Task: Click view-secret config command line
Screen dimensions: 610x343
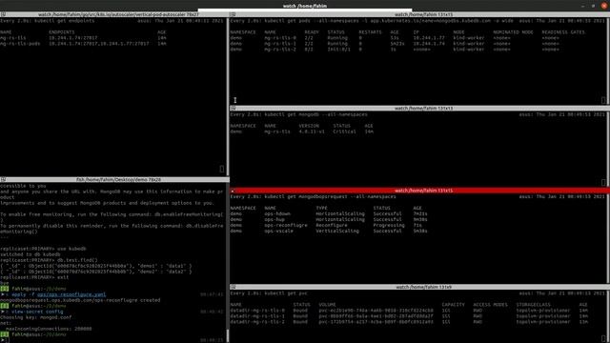Action: click(37, 312)
